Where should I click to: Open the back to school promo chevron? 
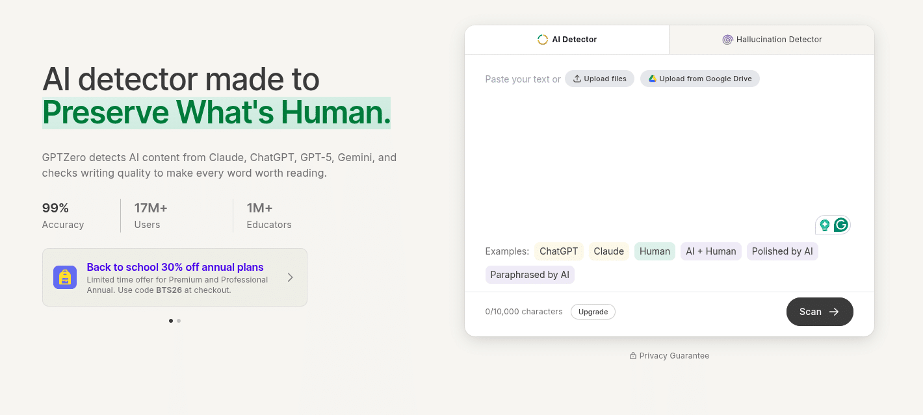coord(290,277)
